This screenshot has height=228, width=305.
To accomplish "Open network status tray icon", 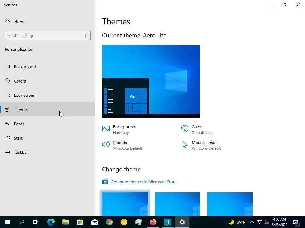I will [259, 222].
